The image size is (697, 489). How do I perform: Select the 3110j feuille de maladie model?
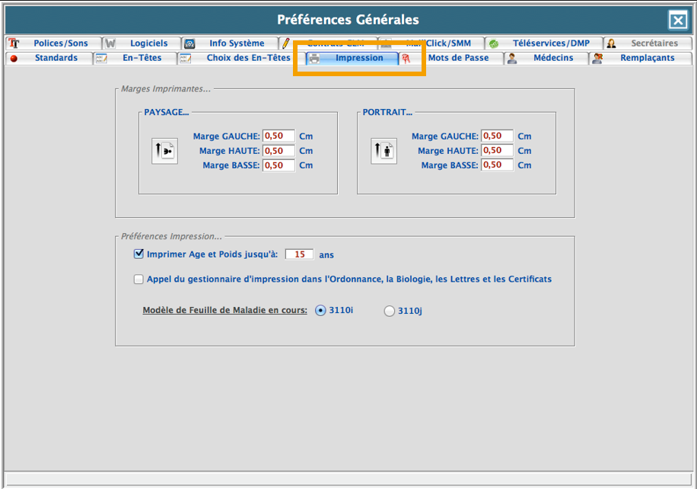click(390, 311)
